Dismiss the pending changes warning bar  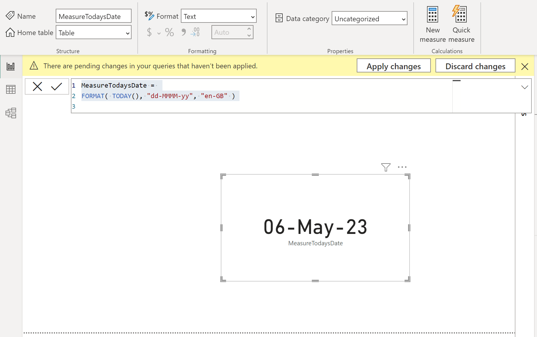[x=525, y=67]
